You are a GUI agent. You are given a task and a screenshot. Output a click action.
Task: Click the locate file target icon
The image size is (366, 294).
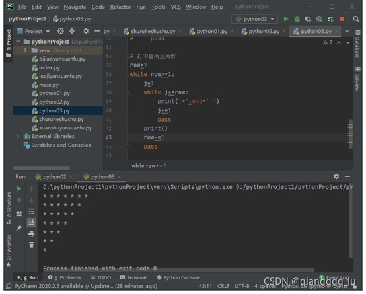click(x=61, y=31)
